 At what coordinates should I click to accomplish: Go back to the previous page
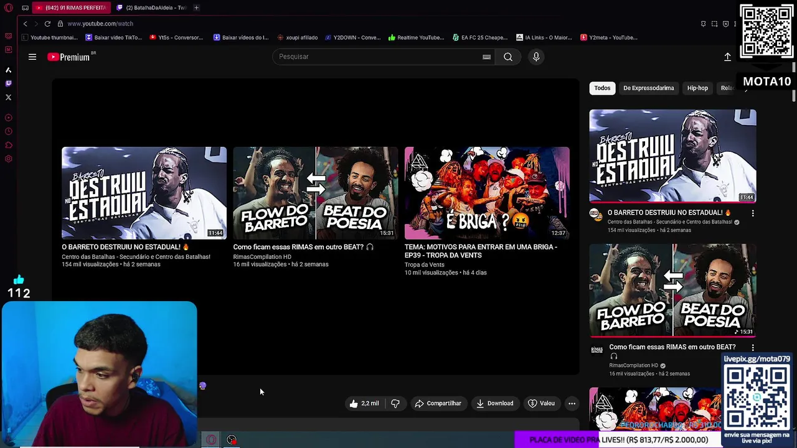pos(25,24)
